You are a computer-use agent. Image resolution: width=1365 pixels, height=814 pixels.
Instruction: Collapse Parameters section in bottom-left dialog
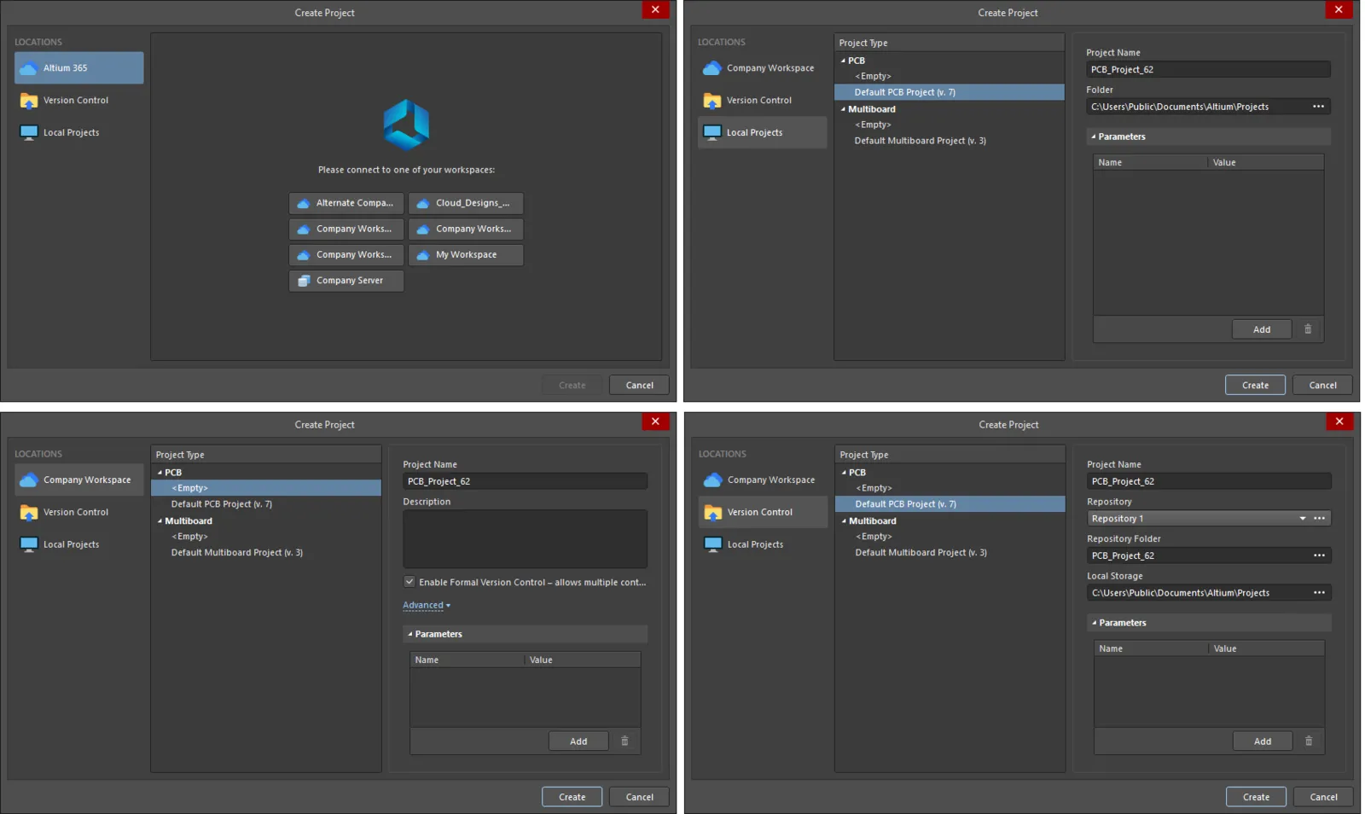[x=409, y=634]
